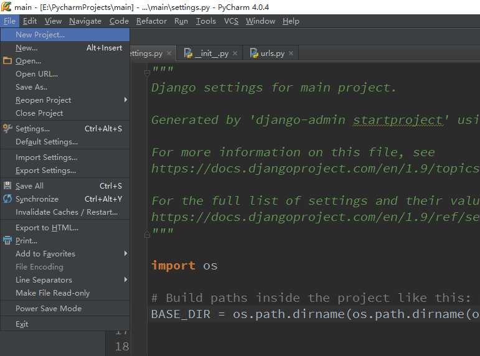Choose Exit from File menu

click(65, 324)
